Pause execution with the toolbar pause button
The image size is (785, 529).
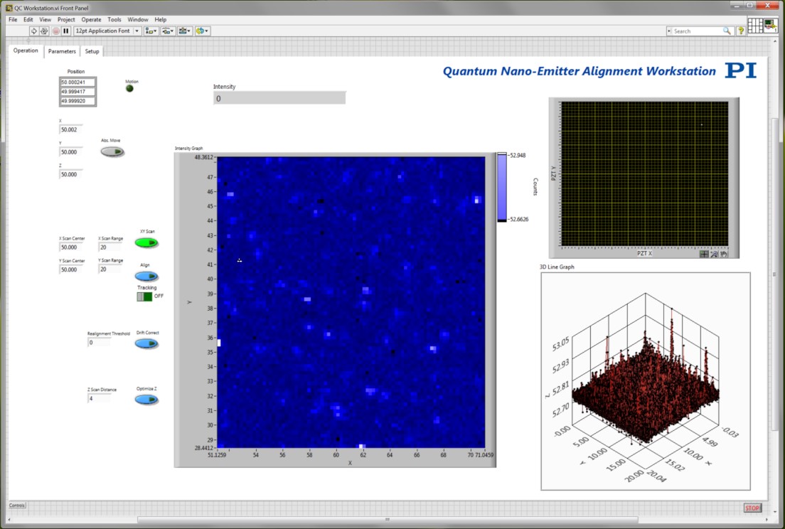click(66, 31)
